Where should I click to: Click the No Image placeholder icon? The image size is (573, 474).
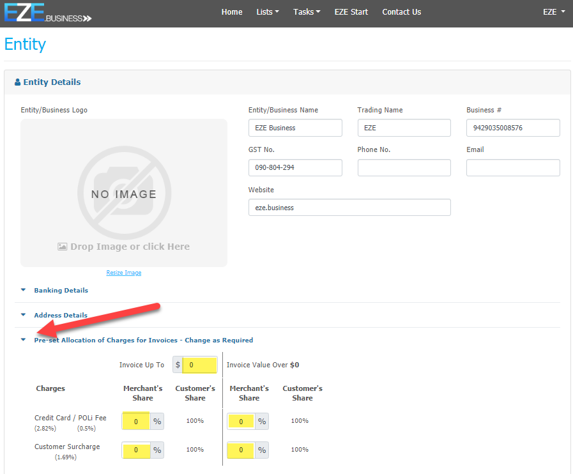click(123, 192)
